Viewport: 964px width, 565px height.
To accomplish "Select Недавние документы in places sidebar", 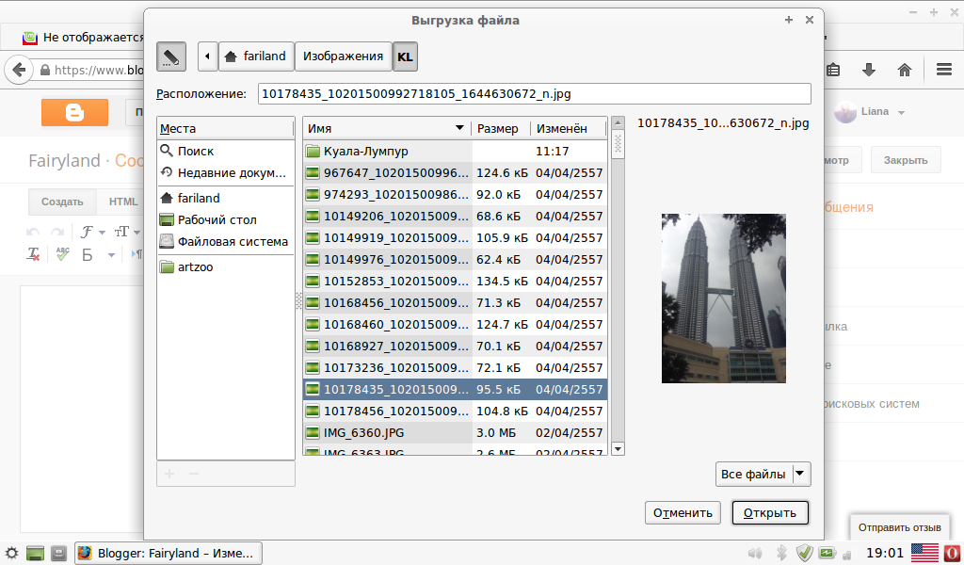I will click(231, 172).
